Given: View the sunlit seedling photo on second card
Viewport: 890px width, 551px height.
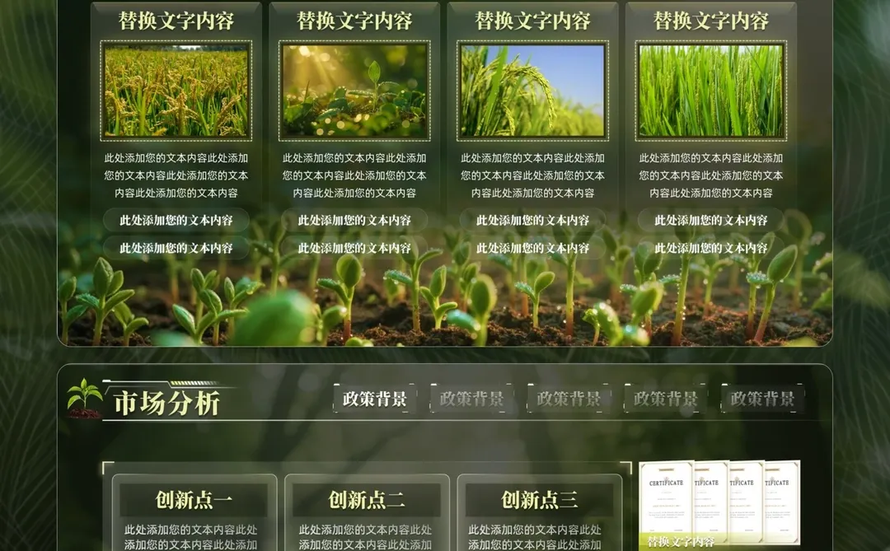Looking at the screenshot, I should coord(354,89).
